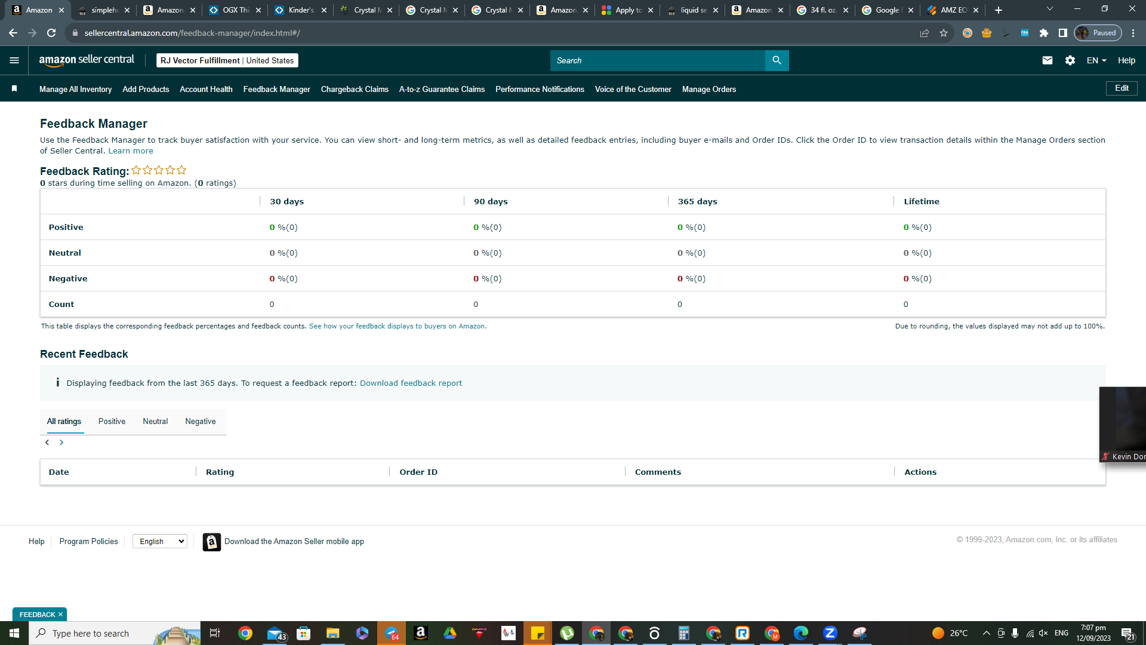Image resolution: width=1146 pixels, height=645 pixels.
Task: Open a new browser tab
Action: coord(999,10)
